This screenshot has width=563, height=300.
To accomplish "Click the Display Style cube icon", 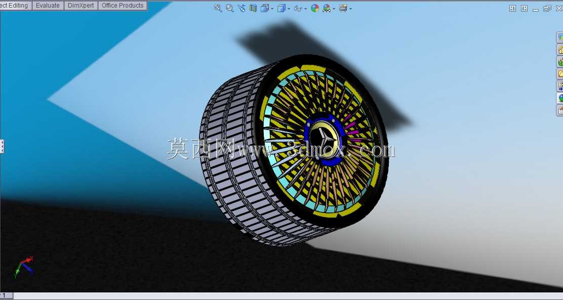I will pyautogui.click(x=281, y=8).
